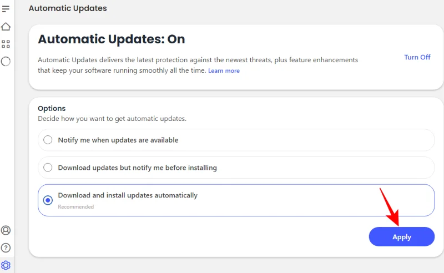Screen dimensions: 444x273
Task: Click the circular protection score icon
Action: point(6,62)
